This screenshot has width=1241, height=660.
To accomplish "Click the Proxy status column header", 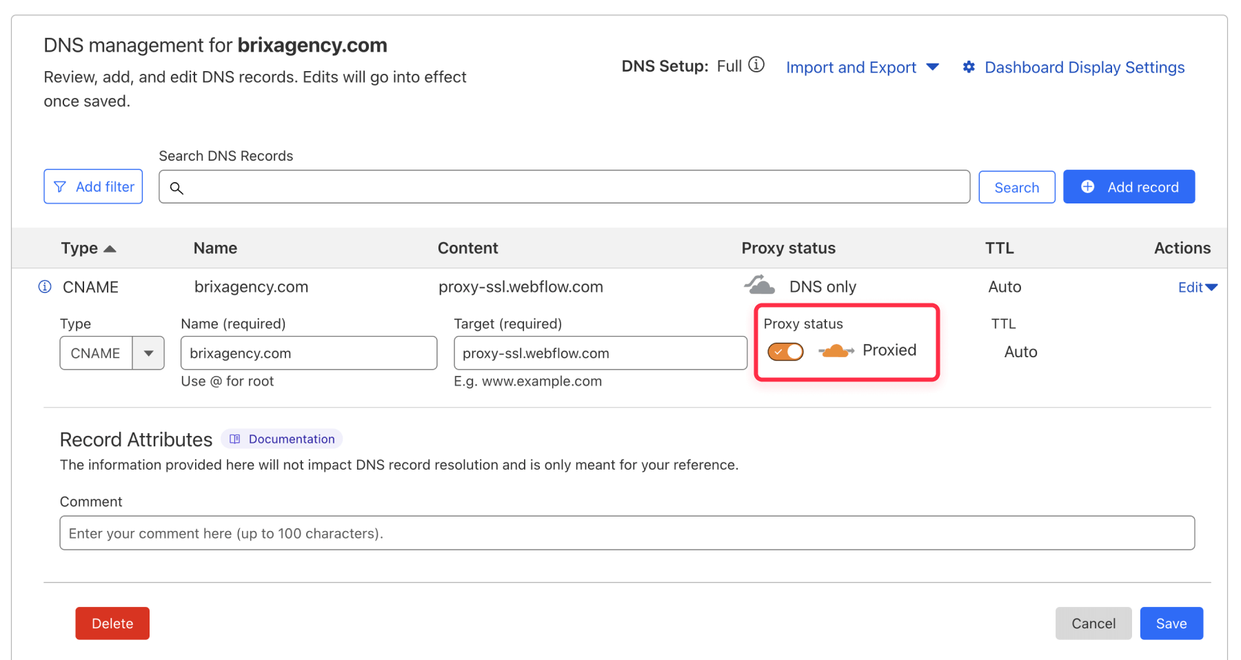I will pos(788,248).
